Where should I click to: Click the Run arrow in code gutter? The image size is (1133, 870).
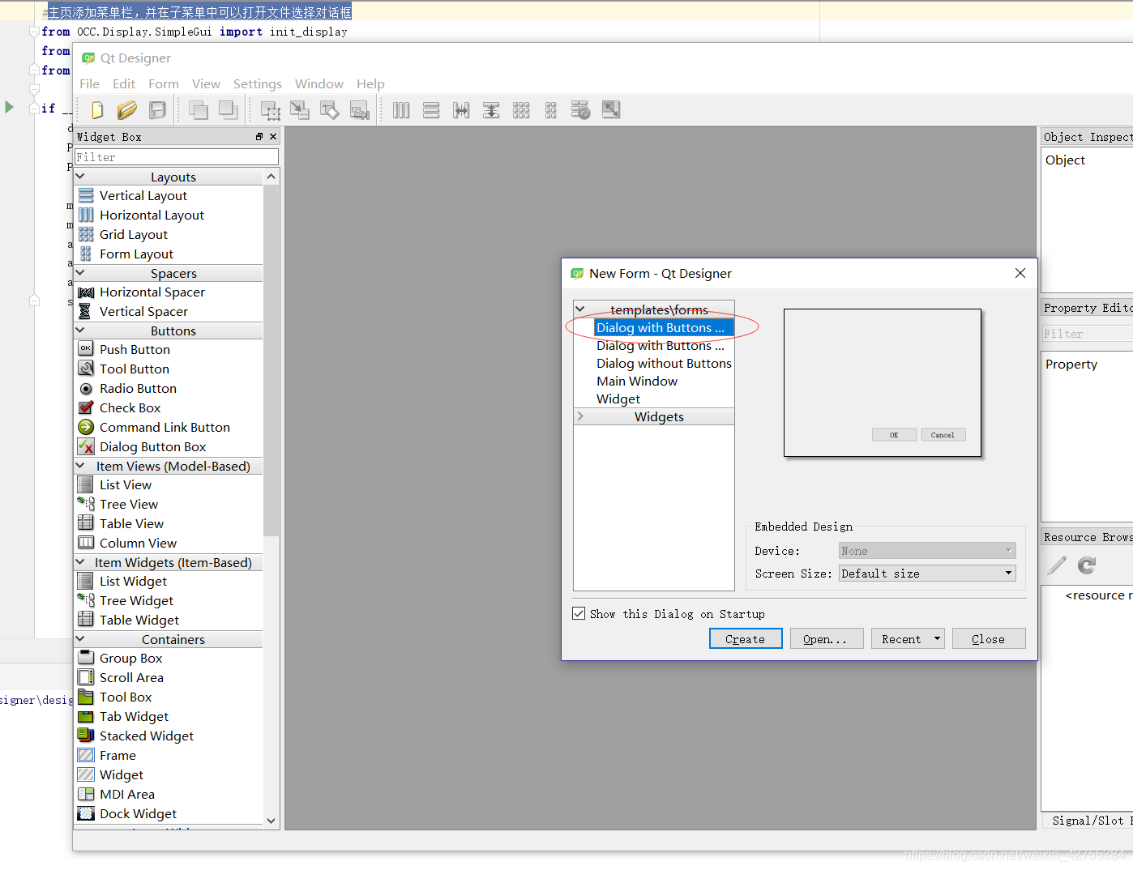[9, 107]
